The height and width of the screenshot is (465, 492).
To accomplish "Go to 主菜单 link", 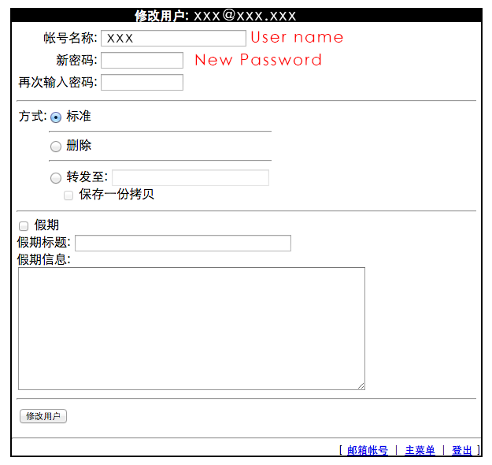I will pos(420,451).
